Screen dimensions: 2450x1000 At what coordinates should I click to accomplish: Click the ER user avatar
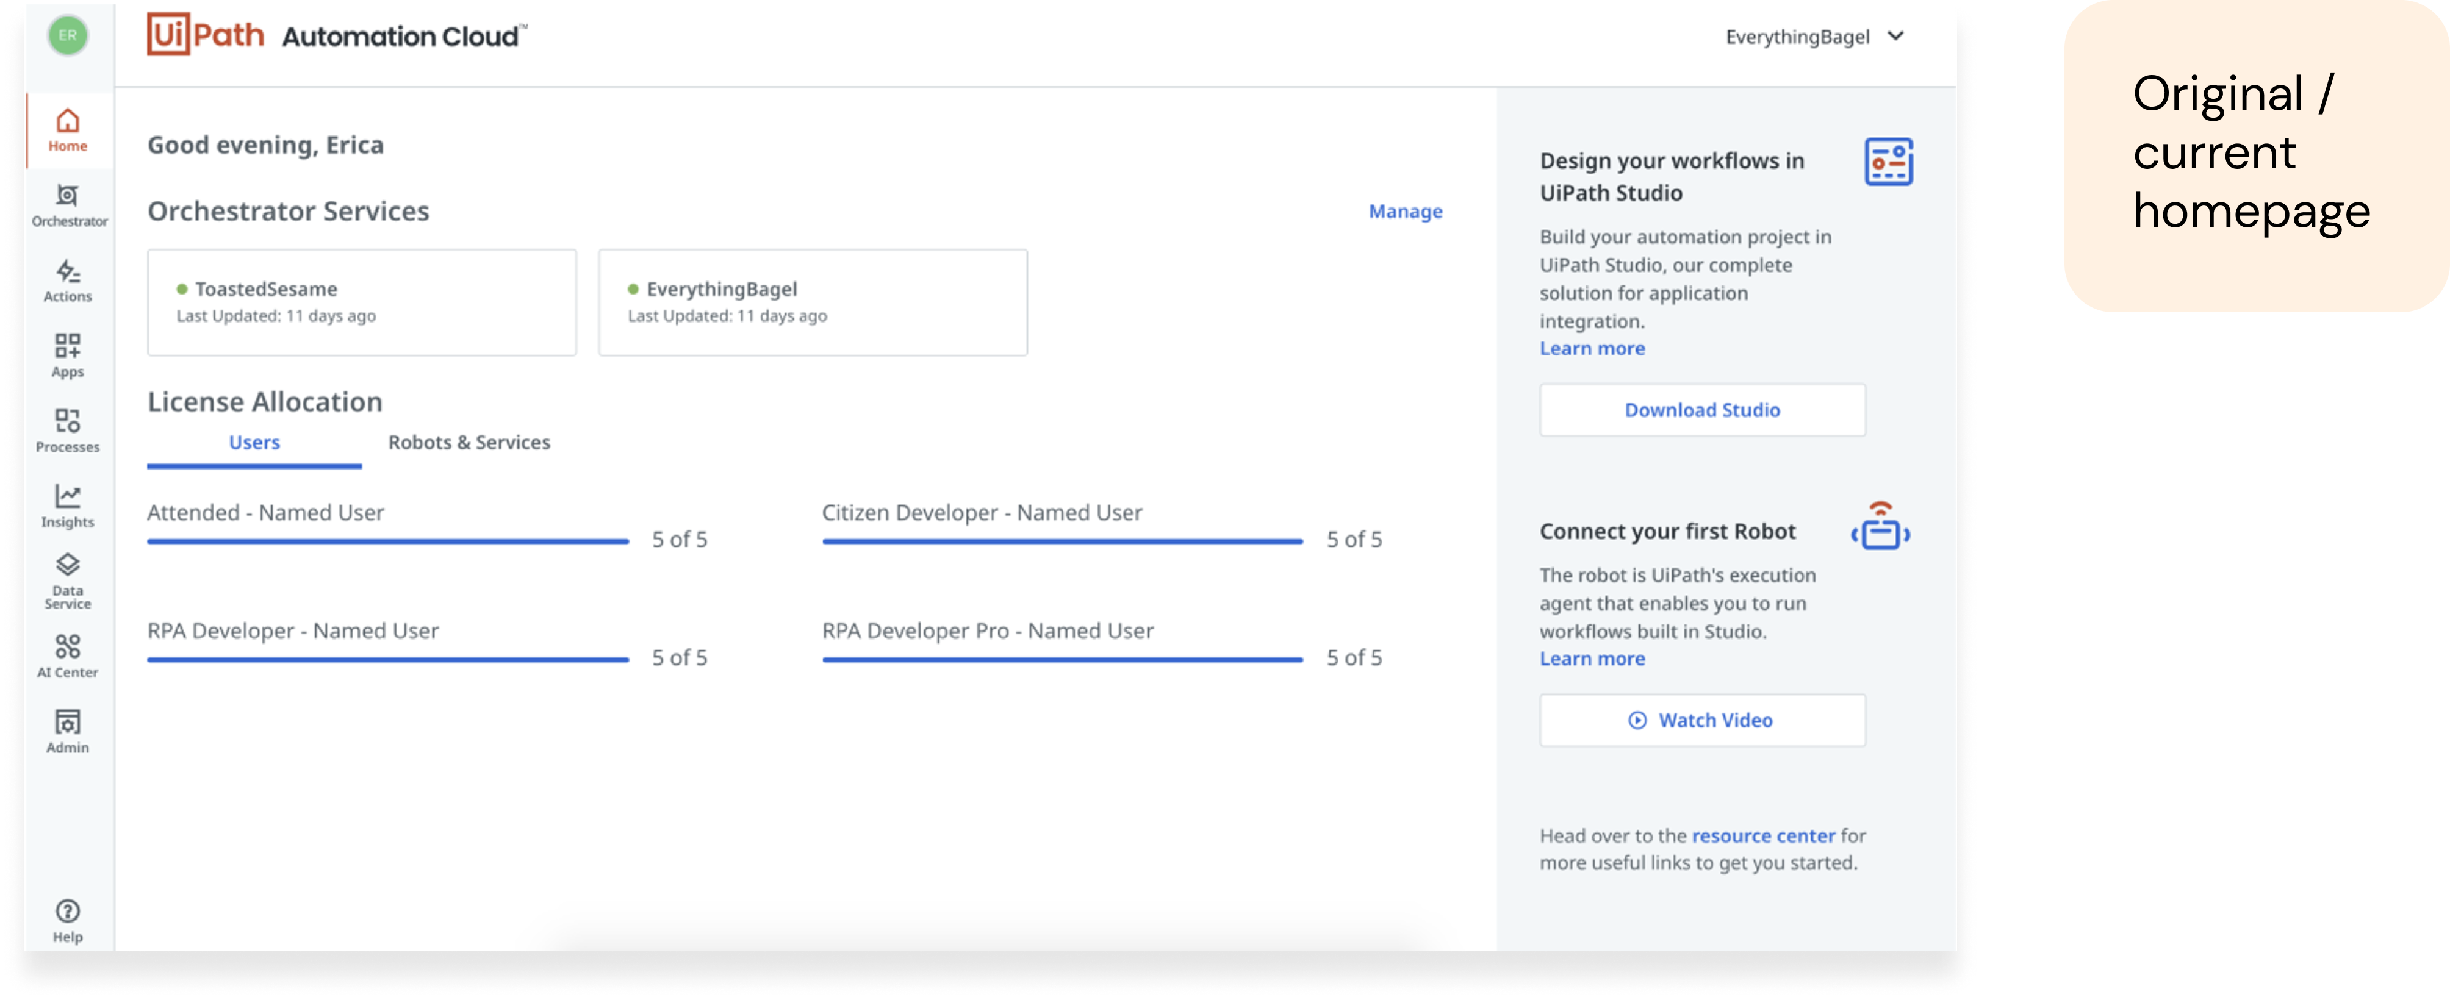[68, 36]
